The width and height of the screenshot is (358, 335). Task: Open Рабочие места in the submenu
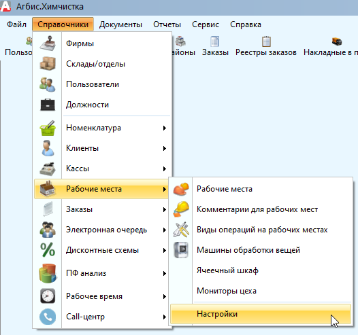pyautogui.click(x=261, y=189)
